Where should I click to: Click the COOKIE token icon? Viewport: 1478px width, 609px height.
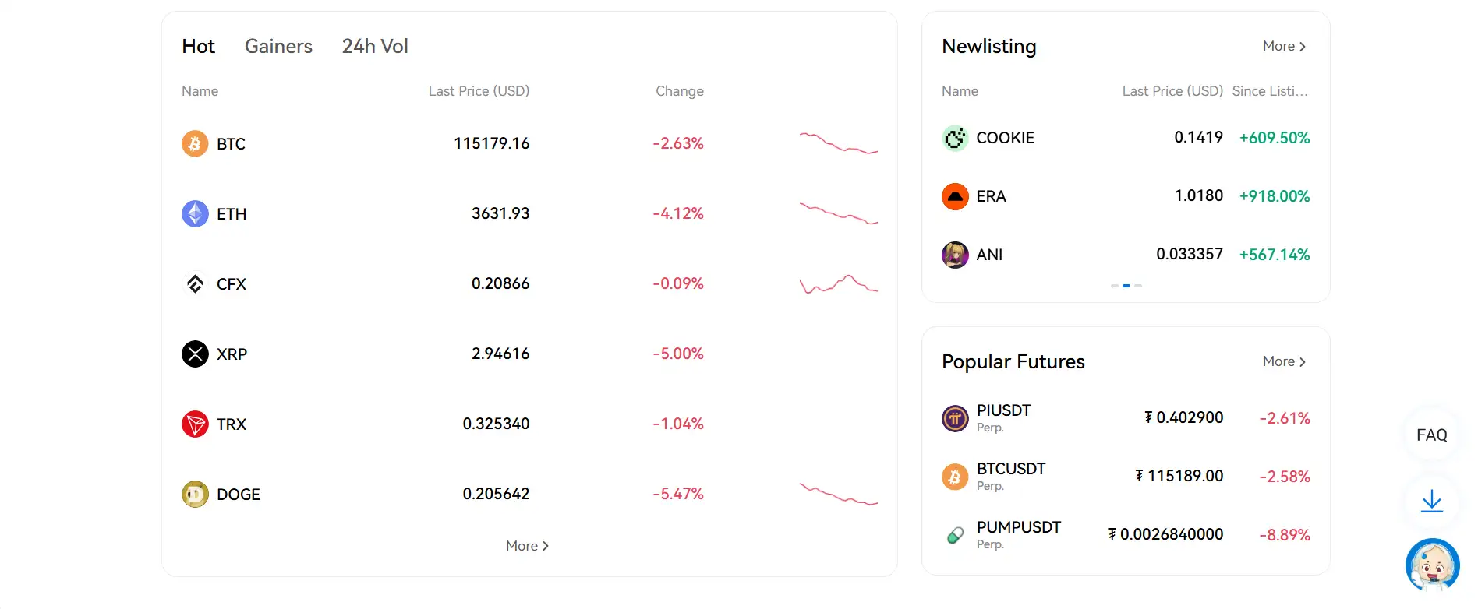pyautogui.click(x=955, y=138)
